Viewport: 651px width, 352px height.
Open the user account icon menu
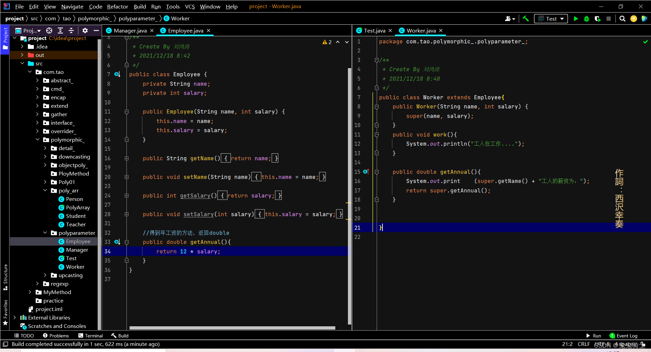510,19
